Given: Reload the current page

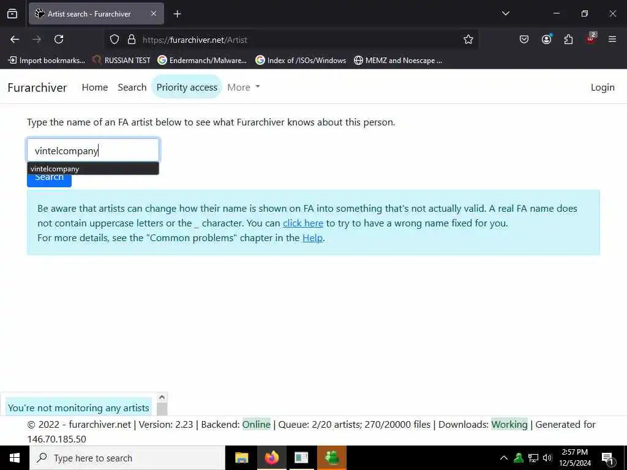Looking at the screenshot, I should pyautogui.click(x=59, y=39).
